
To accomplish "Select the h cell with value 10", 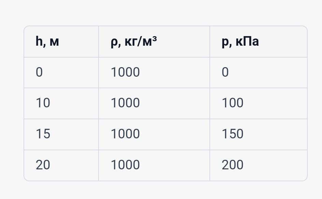I will point(61,103).
